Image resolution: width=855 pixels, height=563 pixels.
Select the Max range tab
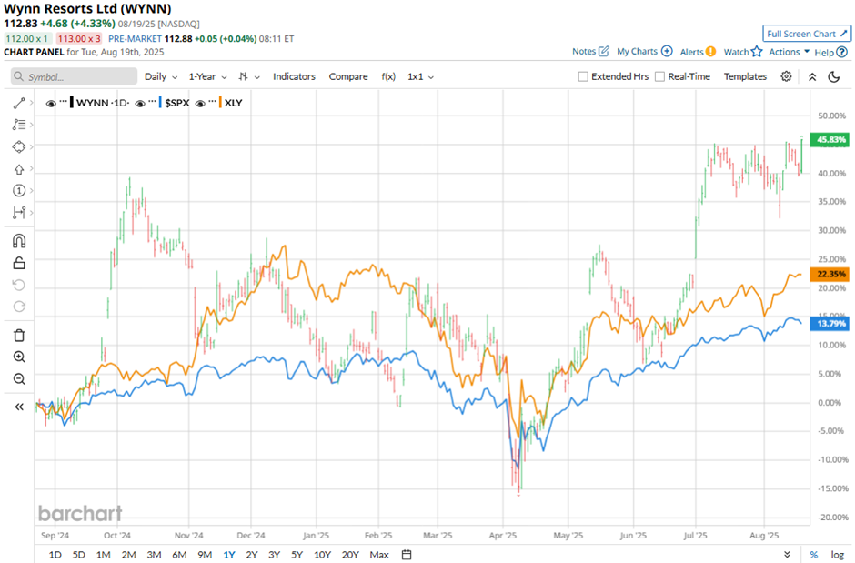coord(379,554)
